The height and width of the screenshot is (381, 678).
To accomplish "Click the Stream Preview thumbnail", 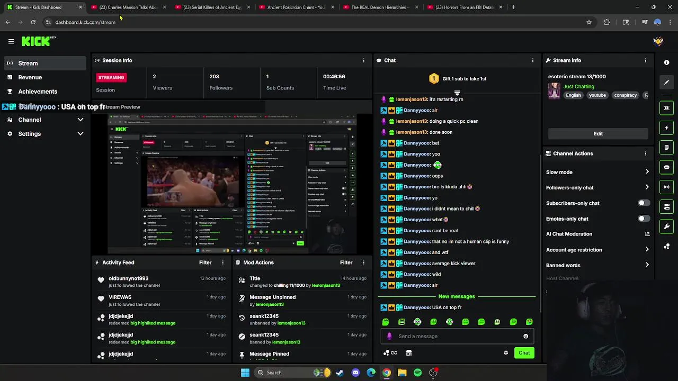I will coord(232,184).
